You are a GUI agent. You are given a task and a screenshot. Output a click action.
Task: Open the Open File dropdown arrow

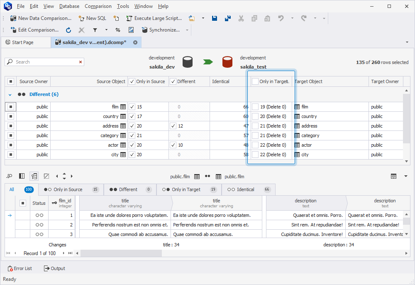(x=203, y=18)
